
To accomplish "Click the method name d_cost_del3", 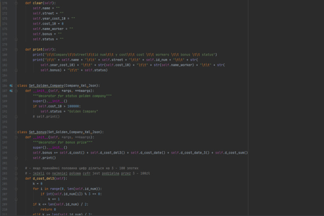I will (43, 179).
